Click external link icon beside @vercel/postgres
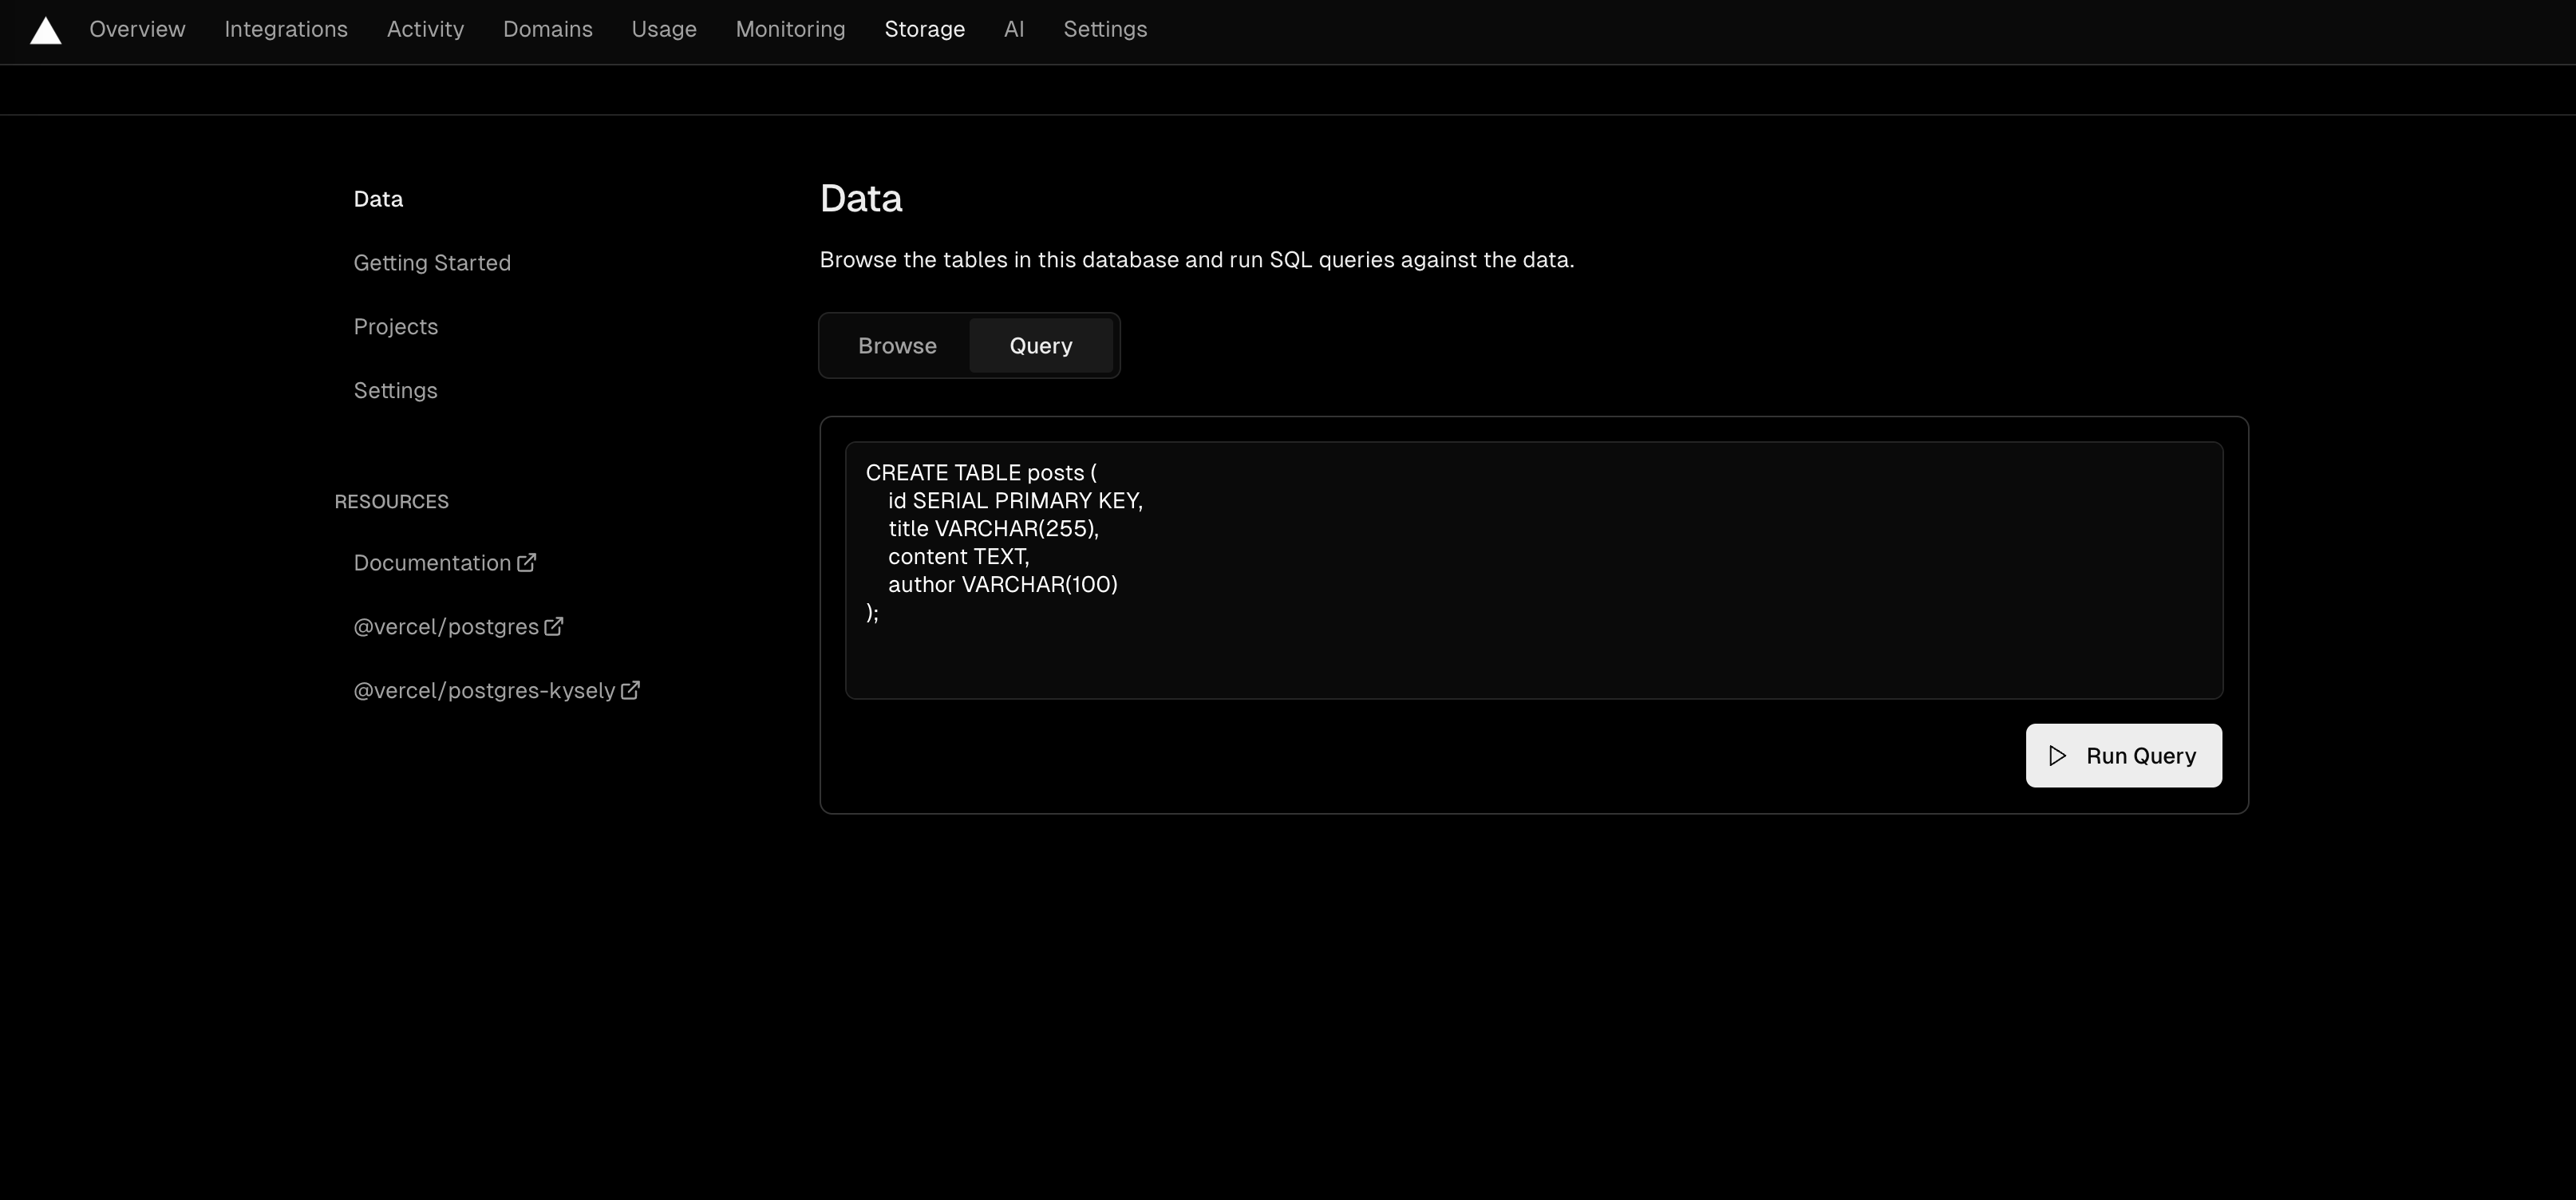 [553, 627]
